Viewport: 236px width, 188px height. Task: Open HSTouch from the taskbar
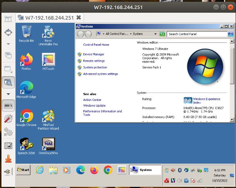(121, 170)
